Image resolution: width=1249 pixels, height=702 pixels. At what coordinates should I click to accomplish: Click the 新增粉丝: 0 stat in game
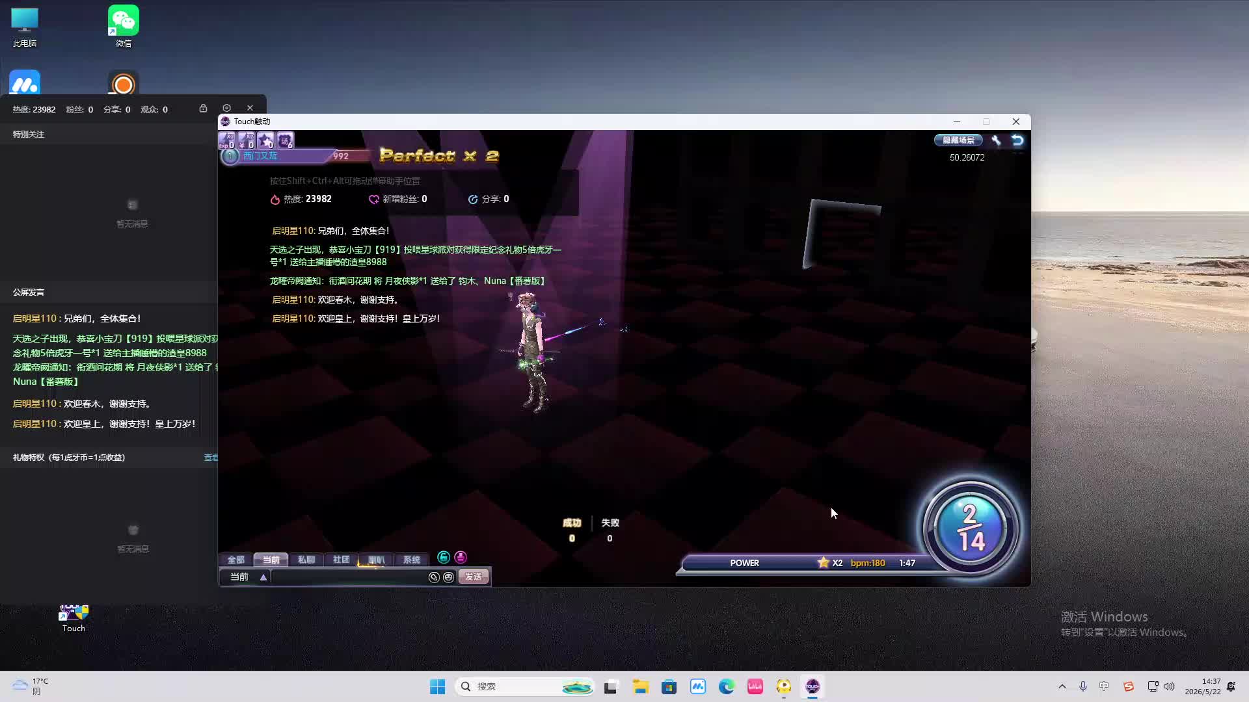[x=398, y=199]
